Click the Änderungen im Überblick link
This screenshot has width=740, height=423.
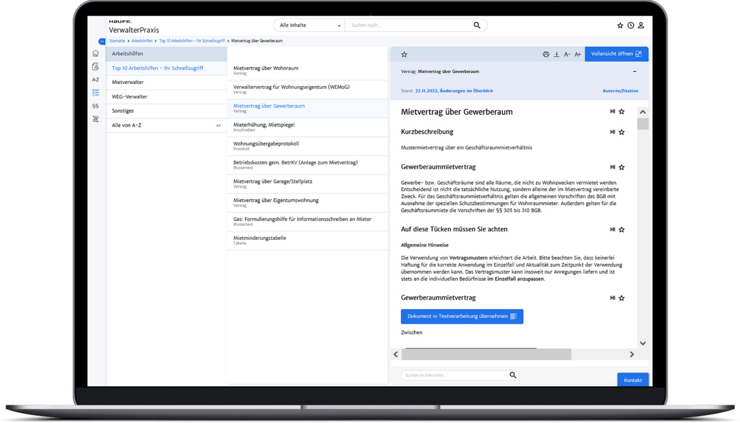pos(466,91)
